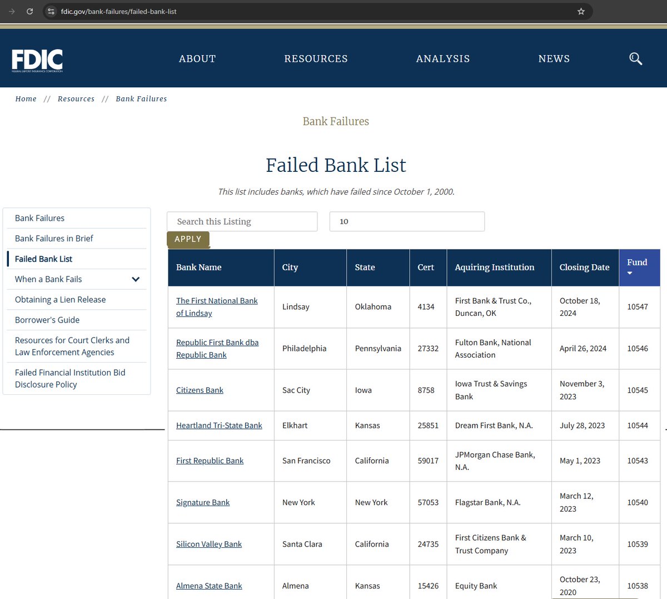Click fund number 10539
Screen dimensions: 667x599
(x=638, y=544)
